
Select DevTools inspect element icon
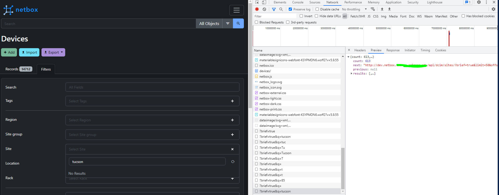[x=257, y=2]
